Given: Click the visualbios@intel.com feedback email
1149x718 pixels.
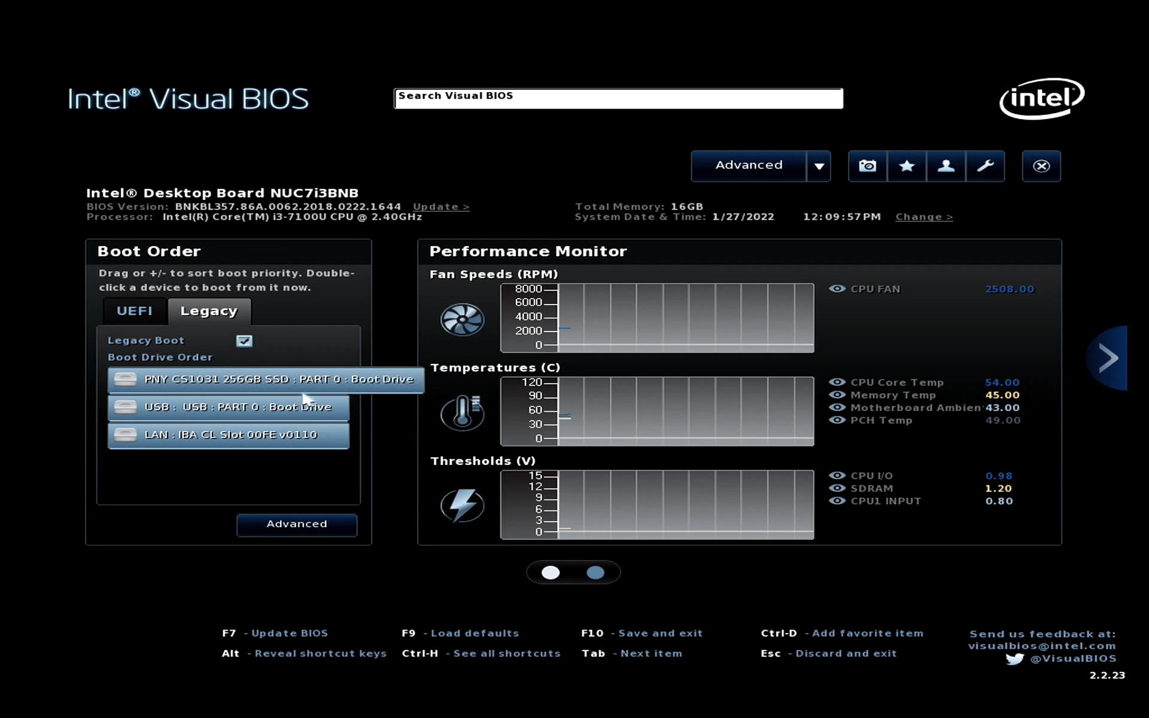Looking at the screenshot, I should pos(1042,646).
